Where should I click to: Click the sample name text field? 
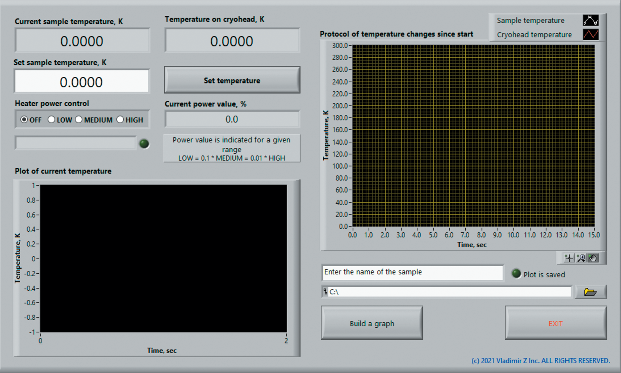[412, 272]
